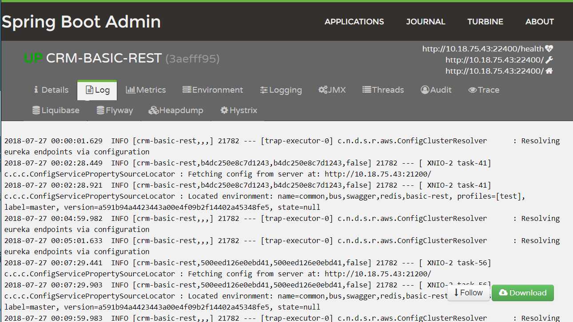Click the home service icon

click(549, 71)
